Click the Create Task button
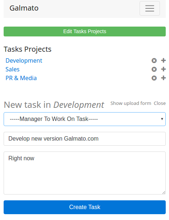169x220 pixels. (x=85, y=207)
